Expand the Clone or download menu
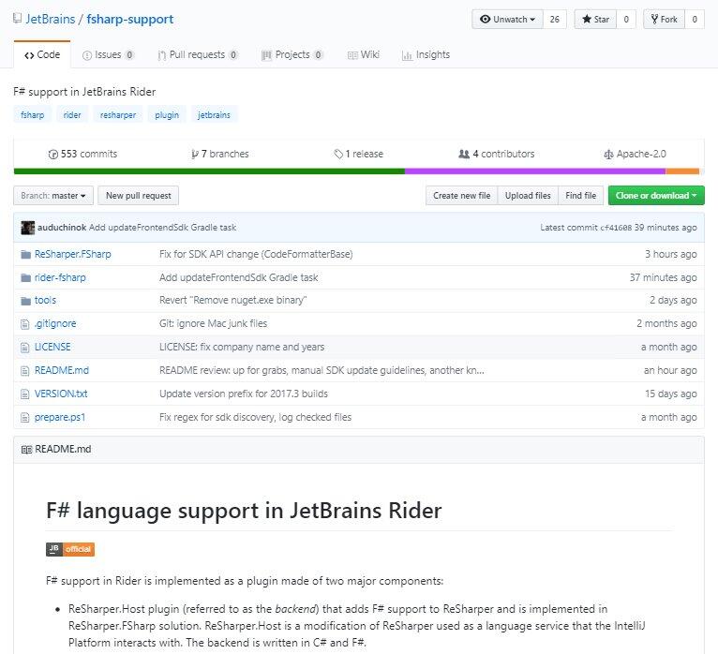The image size is (718, 654). [656, 196]
